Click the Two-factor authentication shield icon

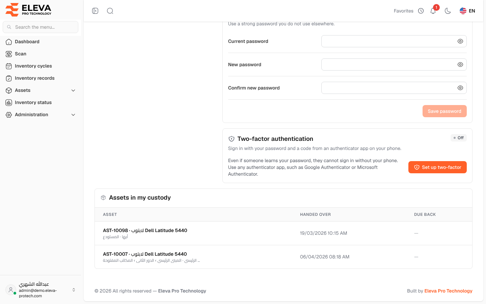(232, 139)
